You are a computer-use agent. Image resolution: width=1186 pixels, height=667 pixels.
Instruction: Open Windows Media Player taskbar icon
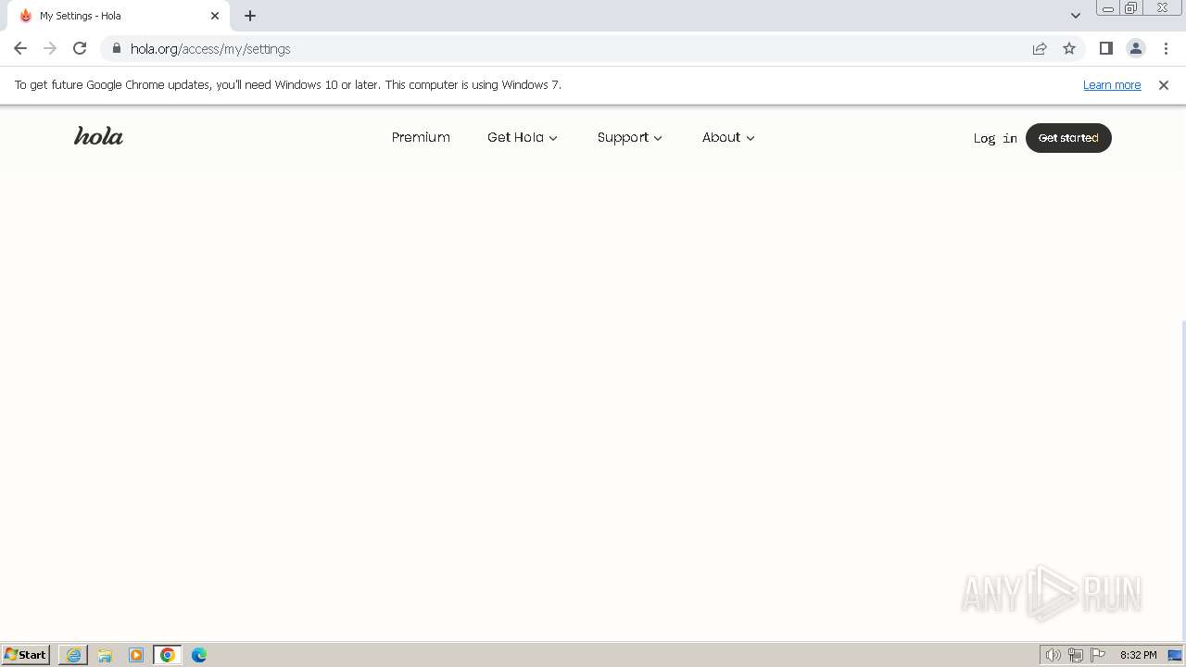click(136, 655)
